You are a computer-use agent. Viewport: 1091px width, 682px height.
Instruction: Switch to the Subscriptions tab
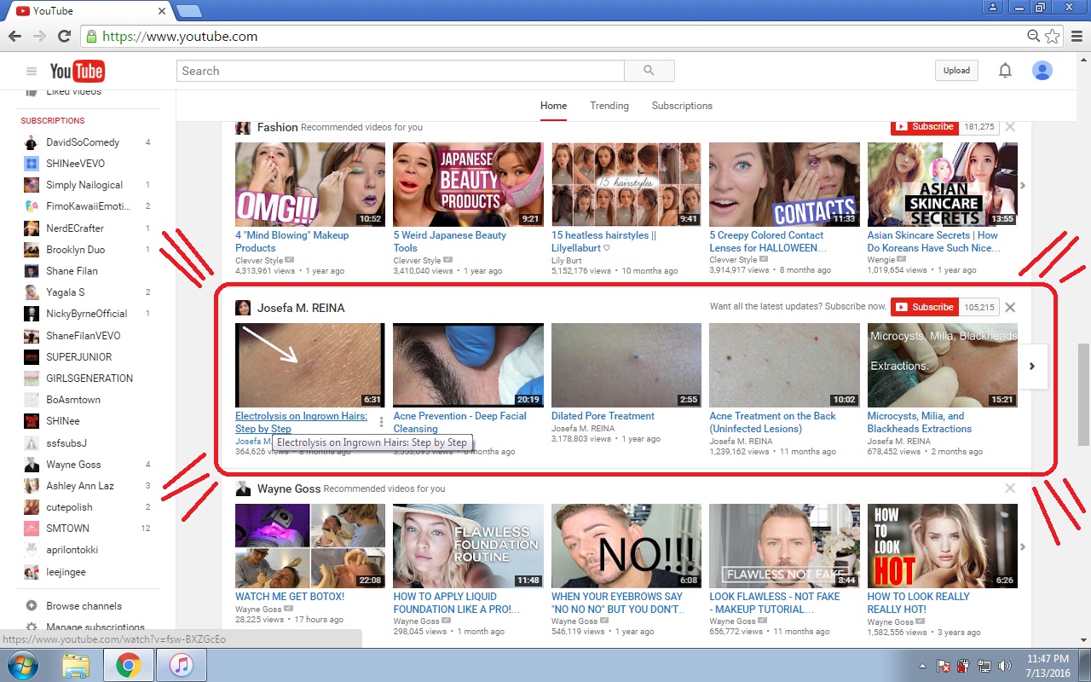point(682,106)
